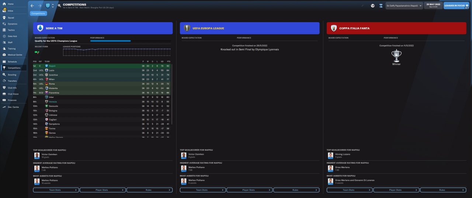The image size is (472, 198).
Task: Open Club Info in sidebar
Action: 13,88
